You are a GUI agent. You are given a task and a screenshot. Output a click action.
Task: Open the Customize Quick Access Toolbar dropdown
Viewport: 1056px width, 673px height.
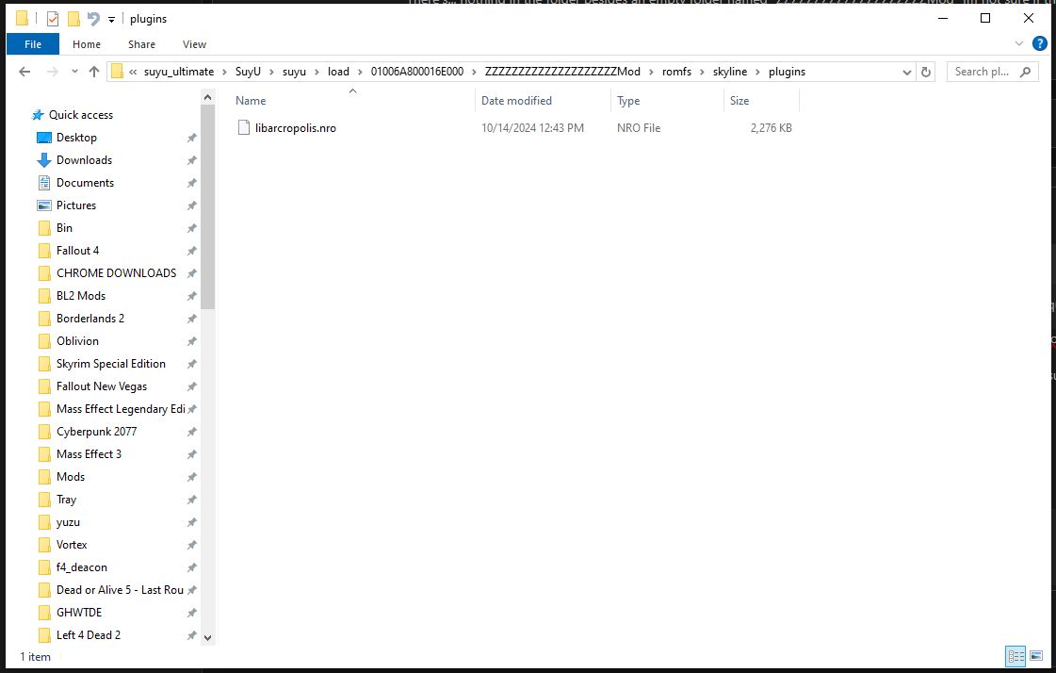point(111,19)
